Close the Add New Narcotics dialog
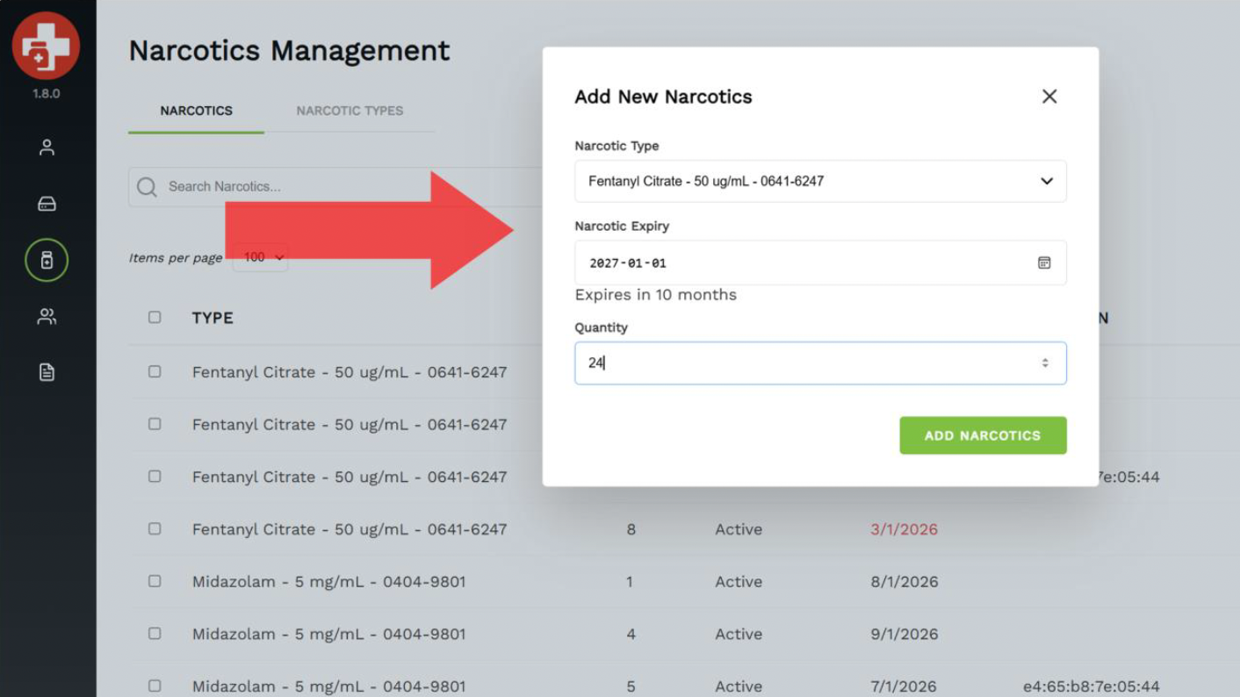Viewport: 1240px width, 697px height. 1049,97
